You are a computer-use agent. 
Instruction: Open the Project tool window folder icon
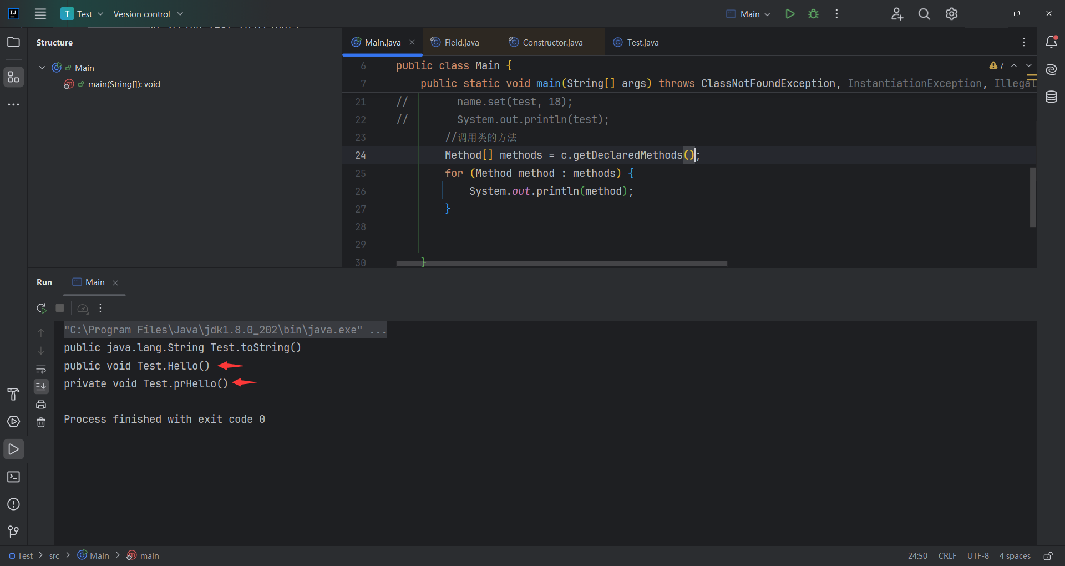pyautogui.click(x=13, y=42)
